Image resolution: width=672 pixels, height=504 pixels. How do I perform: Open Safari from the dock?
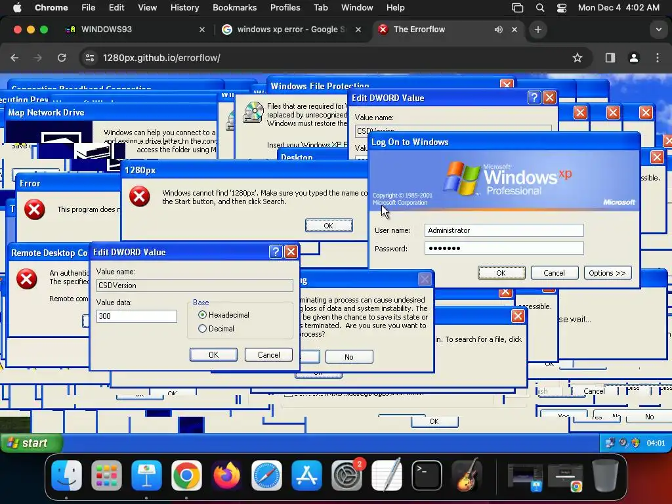coord(266,475)
